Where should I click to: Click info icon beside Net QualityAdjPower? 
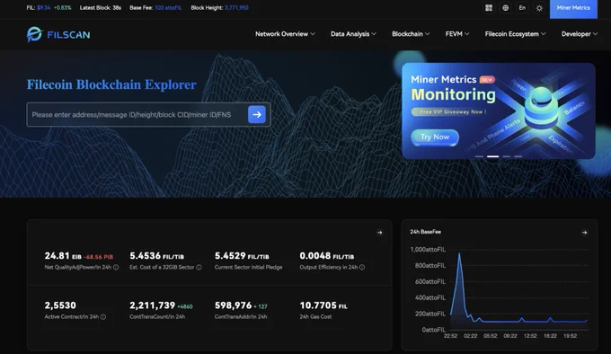click(116, 267)
